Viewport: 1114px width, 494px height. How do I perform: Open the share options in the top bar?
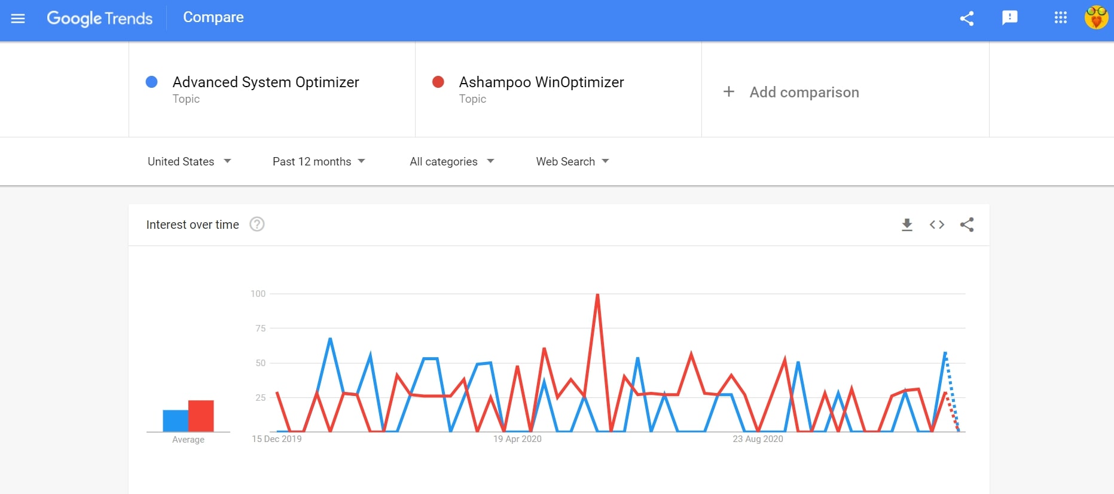tap(967, 19)
